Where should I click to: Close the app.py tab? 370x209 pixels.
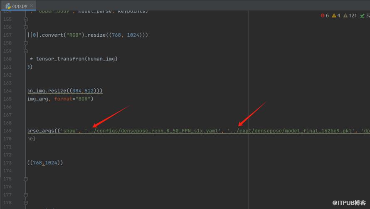point(31,5)
